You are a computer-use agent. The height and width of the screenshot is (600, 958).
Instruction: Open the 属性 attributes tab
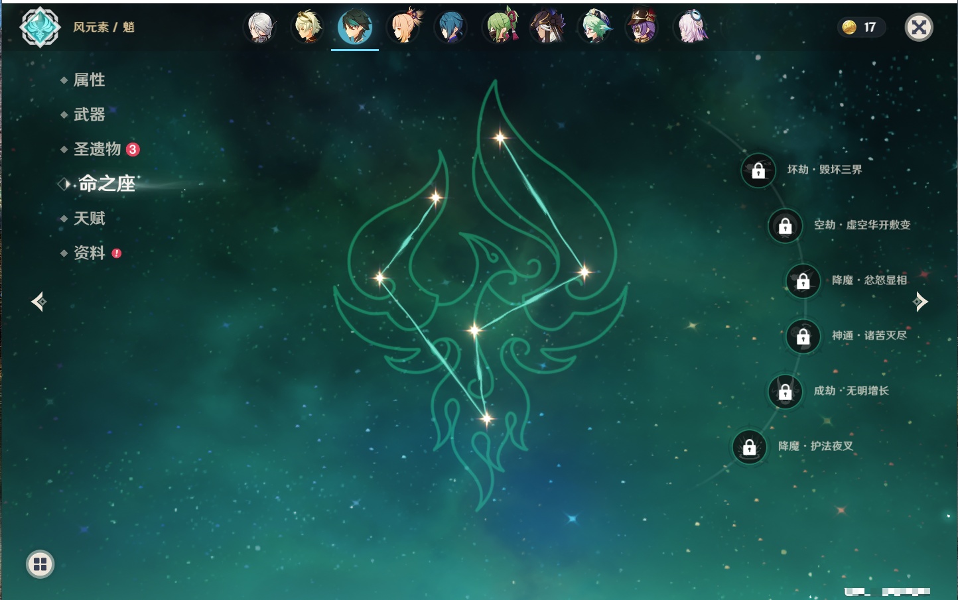click(89, 80)
